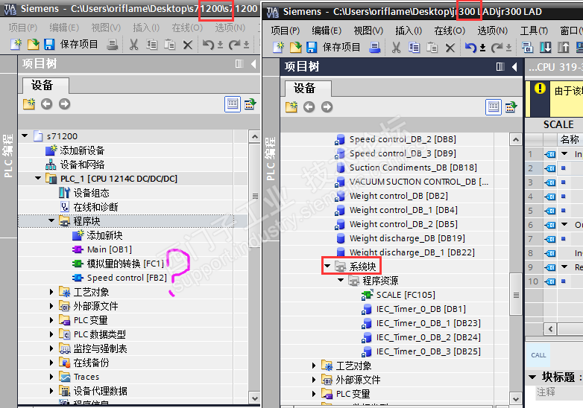Viewport: 583px width, 408px height.
Task: Click CALL instruction box in block editor
Action: click(538, 355)
